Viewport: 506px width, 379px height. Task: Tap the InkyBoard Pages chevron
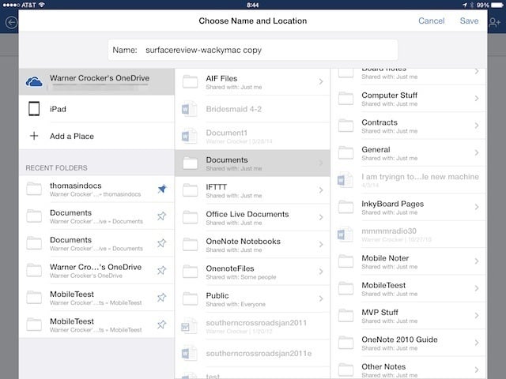click(x=477, y=207)
